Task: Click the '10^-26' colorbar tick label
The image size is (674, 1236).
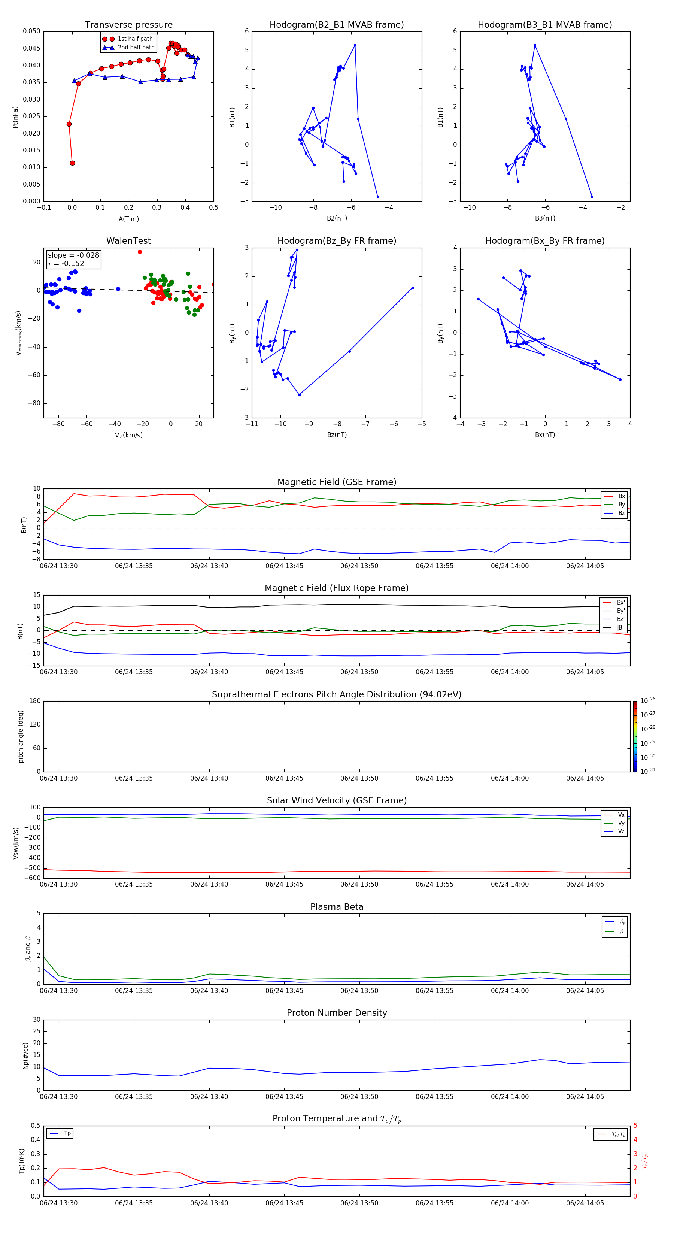Action: coord(648,700)
